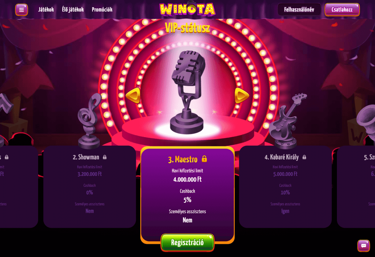The height and width of the screenshot is (257, 375).
Task: Select the 4. Kabaré Király status card
Action: point(285,187)
